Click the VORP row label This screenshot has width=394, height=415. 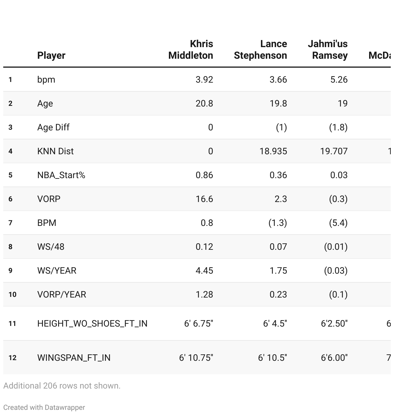(49, 199)
